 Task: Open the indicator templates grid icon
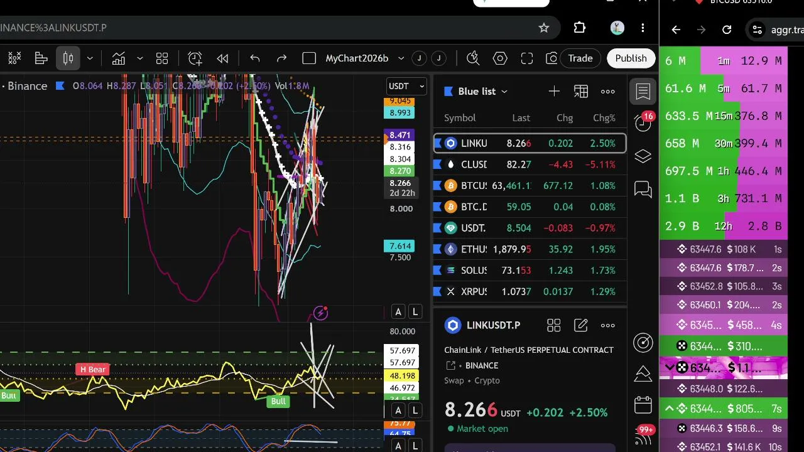(162, 58)
